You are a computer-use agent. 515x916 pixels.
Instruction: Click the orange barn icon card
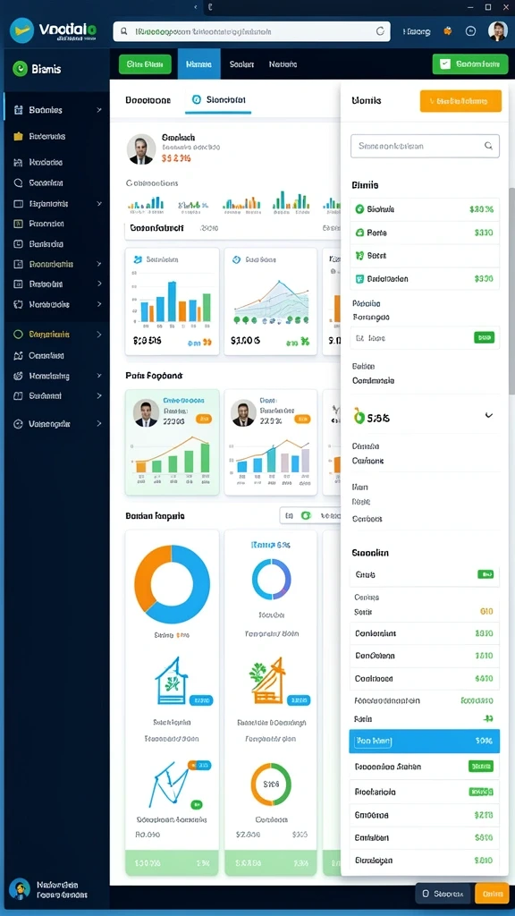[x=270, y=680]
